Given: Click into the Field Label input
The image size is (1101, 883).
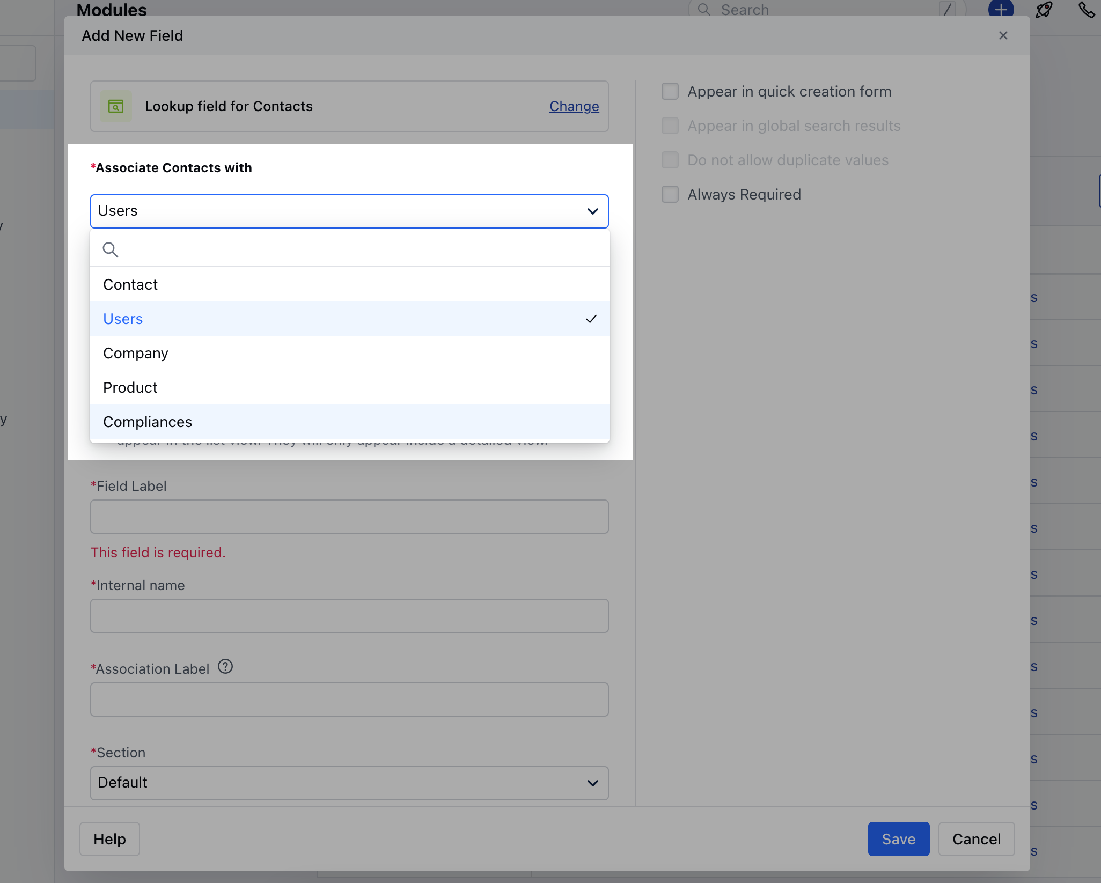Looking at the screenshot, I should coord(349,517).
